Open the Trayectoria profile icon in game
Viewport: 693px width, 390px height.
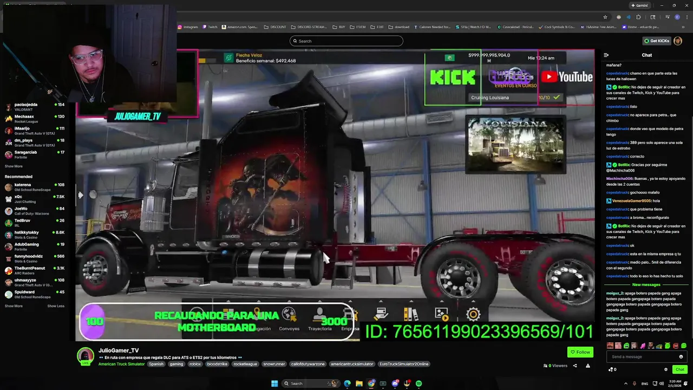pos(319,314)
